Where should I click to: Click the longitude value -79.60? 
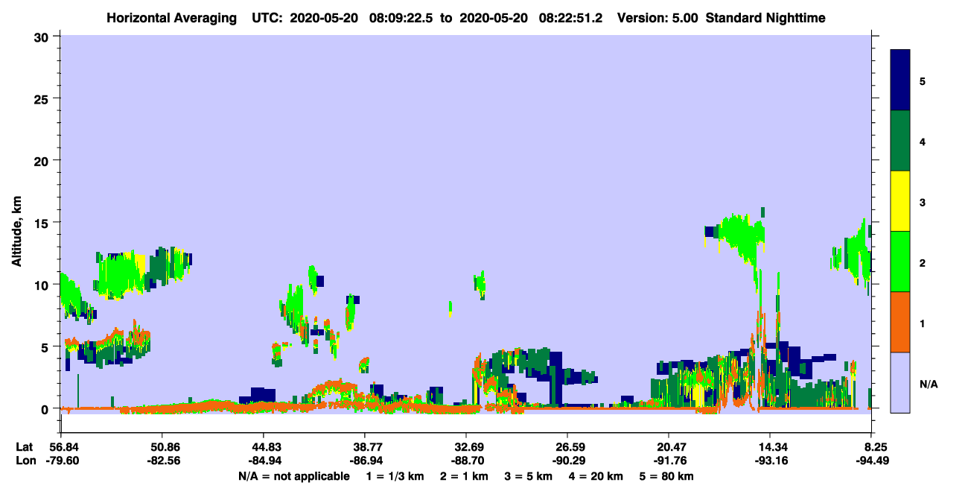point(61,460)
